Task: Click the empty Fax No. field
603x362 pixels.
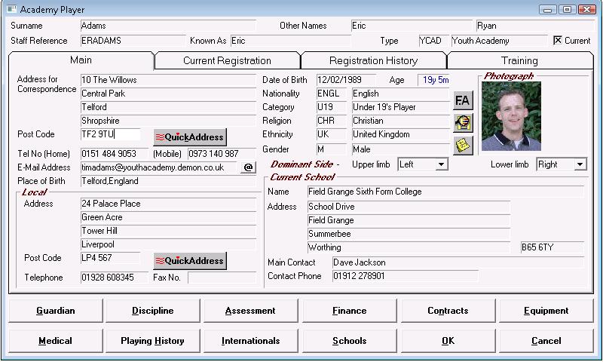Action: tap(222, 278)
